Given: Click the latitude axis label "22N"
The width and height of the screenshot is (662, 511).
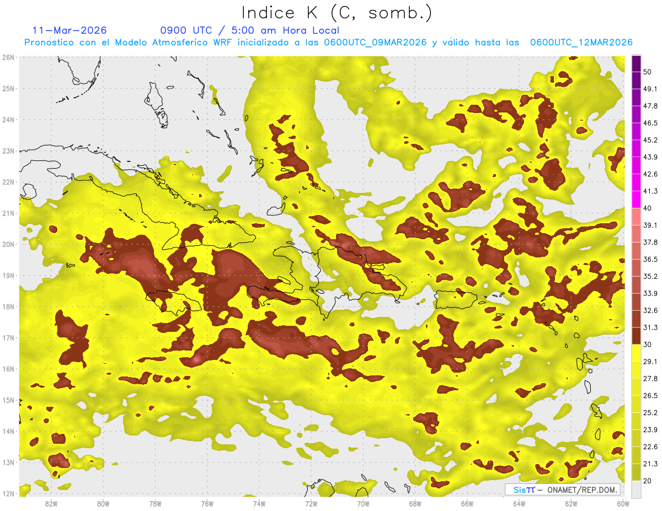Looking at the screenshot, I should 8,182.
